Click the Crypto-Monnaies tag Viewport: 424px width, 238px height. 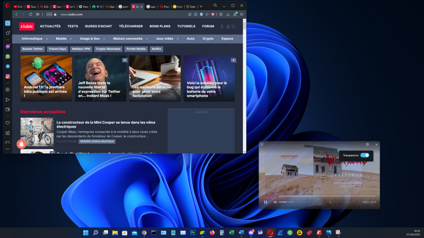tap(108, 49)
